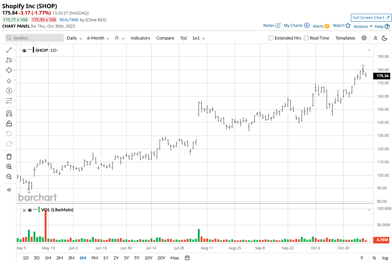Select the shapes drawing tool
Image resolution: width=392 pixels, height=262 pixels.
[9, 70]
